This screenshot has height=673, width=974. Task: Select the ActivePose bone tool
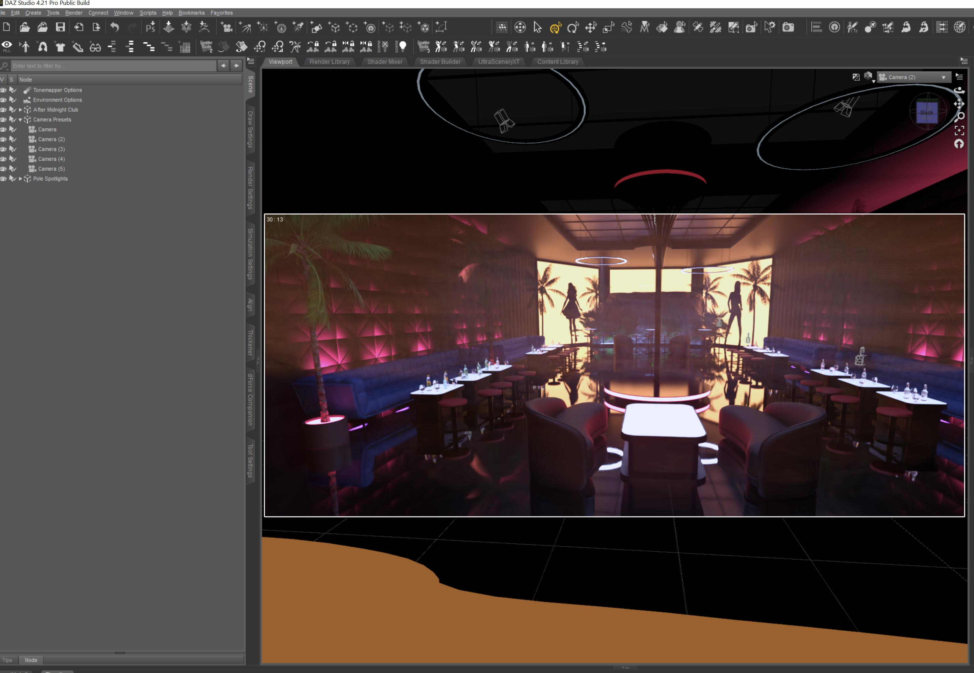point(626,28)
